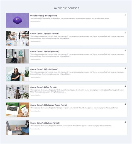
Task: Open Useful Bootstrap 4 Components course title
Action: click(x=44, y=16)
